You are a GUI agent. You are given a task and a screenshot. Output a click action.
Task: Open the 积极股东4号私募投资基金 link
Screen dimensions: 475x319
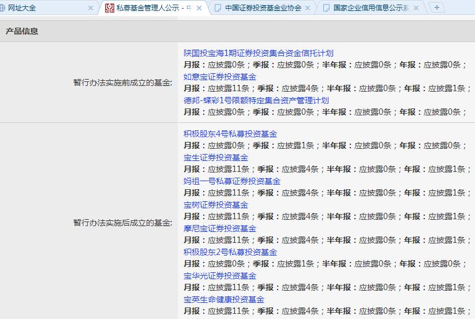(x=230, y=134)
